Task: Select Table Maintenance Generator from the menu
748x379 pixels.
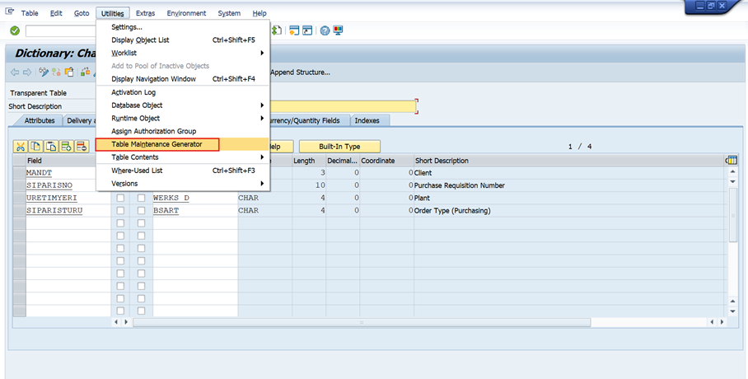Action: [x=156, y=144]
